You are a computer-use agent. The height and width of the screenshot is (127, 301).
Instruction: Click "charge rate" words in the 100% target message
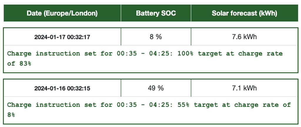click(x=260, y=54)
